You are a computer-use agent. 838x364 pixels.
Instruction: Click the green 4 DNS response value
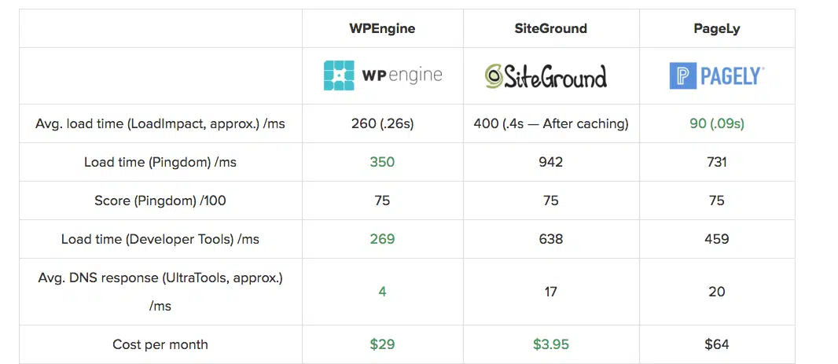[x=382, y=292]
